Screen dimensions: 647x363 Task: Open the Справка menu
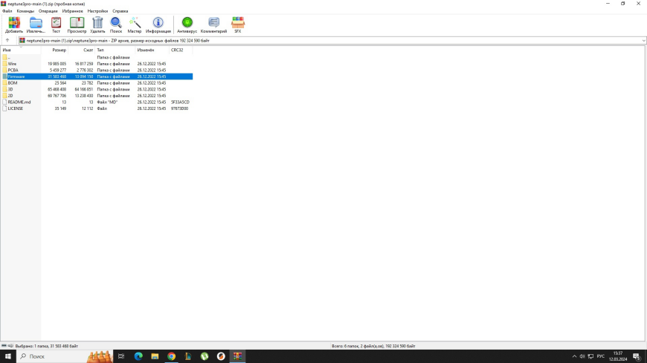pos(120,11)
